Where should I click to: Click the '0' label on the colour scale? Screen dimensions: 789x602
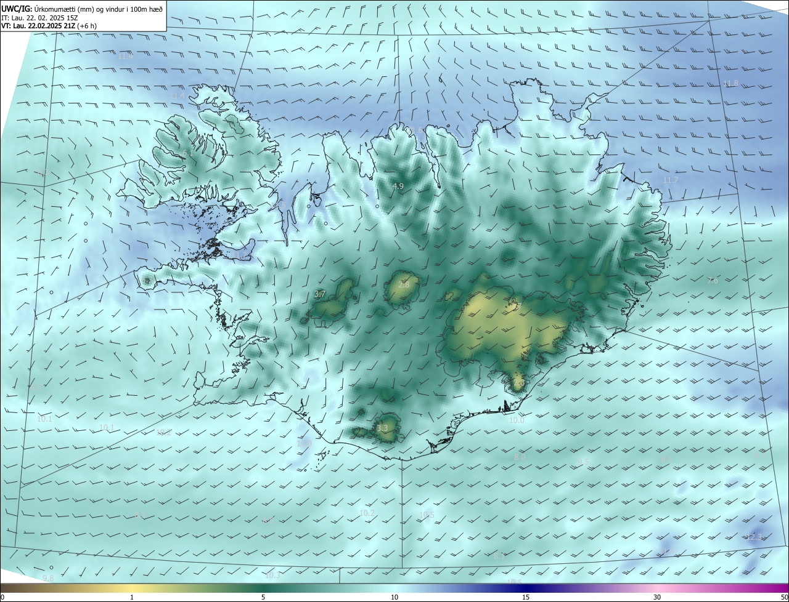[x=2, y=597]
